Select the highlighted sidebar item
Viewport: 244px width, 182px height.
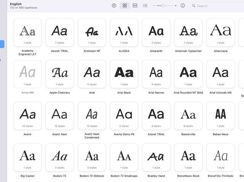2,44
